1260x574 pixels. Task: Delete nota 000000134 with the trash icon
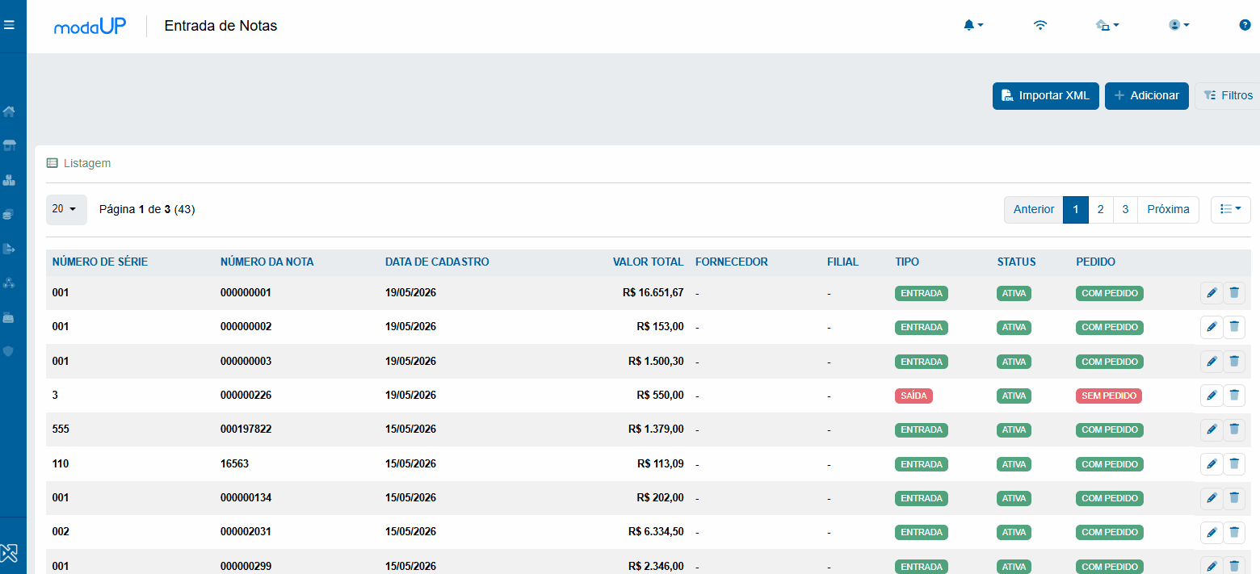pos(1234,498)
